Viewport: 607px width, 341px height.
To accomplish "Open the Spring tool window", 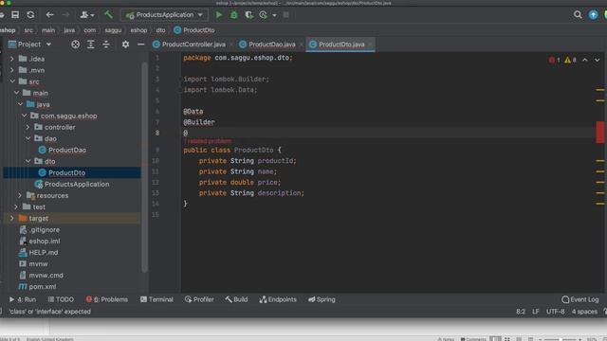I will click(322, 299).
